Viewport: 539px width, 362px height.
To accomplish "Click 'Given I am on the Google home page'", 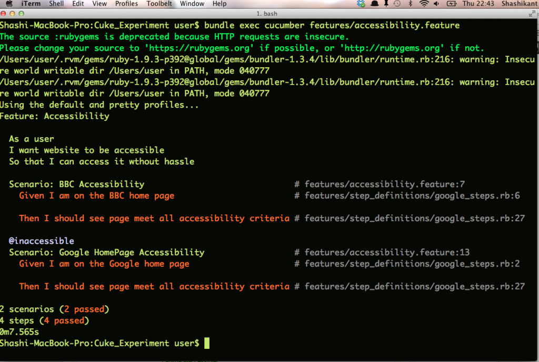I will point(104,264).
